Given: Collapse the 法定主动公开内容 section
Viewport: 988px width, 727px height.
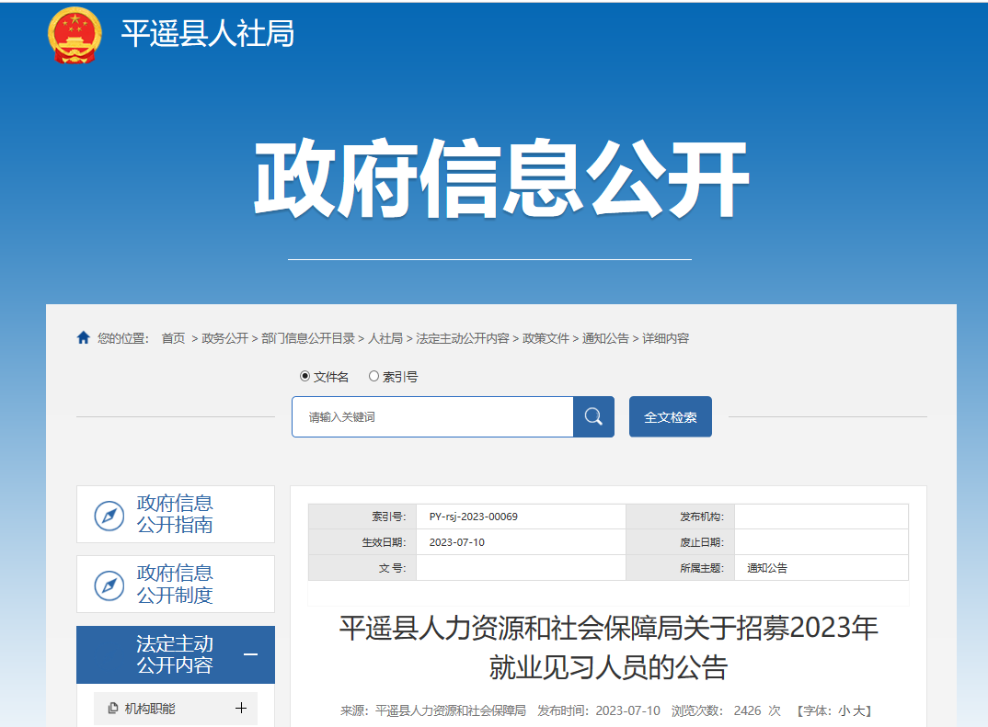Looking at the screenshot, I should (x=250, y=654).
